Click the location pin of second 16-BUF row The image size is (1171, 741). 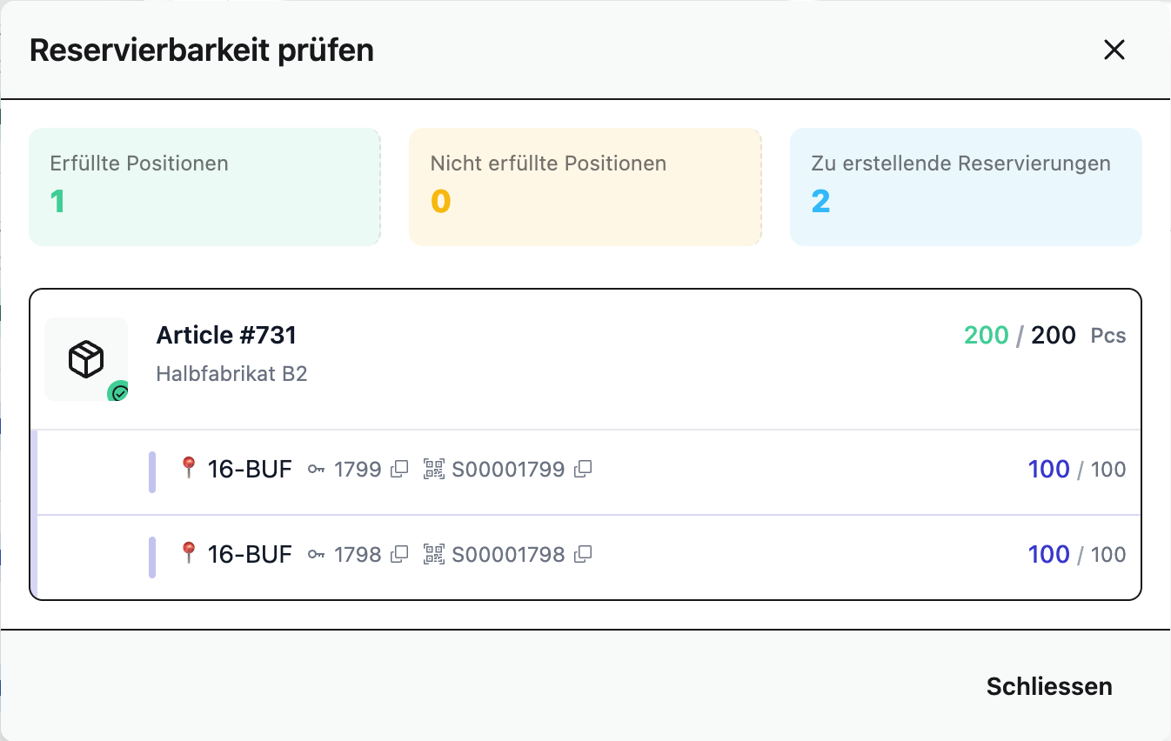[x=188, y=552]
